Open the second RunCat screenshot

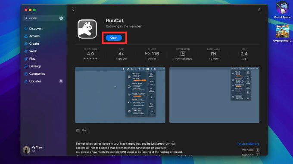click(x=214, y=95)
